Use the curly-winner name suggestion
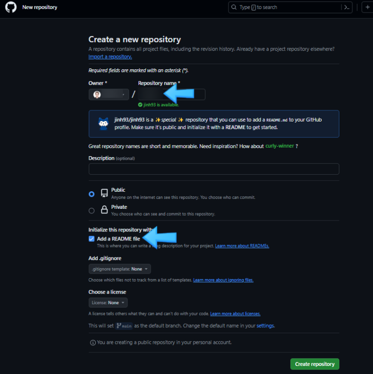This screenshot has width=373, height=374. [280, 146]
